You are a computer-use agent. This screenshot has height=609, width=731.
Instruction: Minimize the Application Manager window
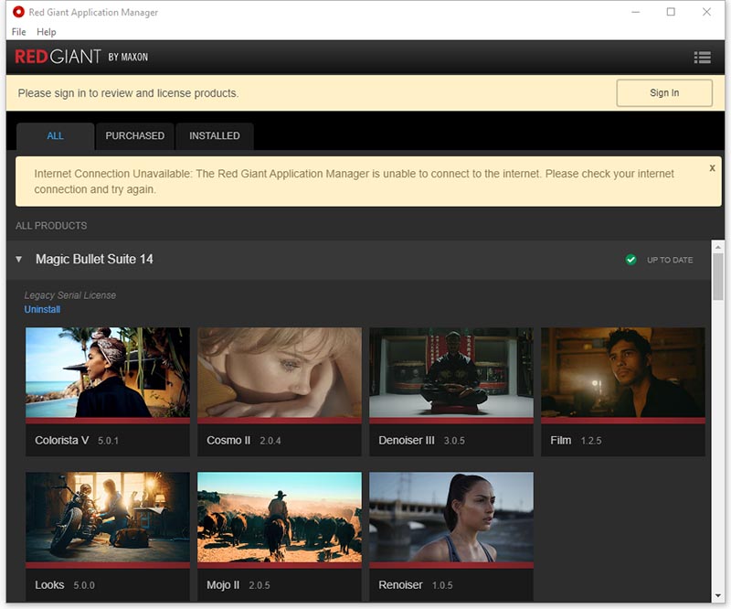pyautogui.click(x=635, y=12)
